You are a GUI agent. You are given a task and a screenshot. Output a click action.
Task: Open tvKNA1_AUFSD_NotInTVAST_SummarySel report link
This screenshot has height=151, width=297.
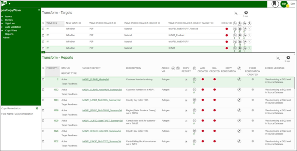102,121
